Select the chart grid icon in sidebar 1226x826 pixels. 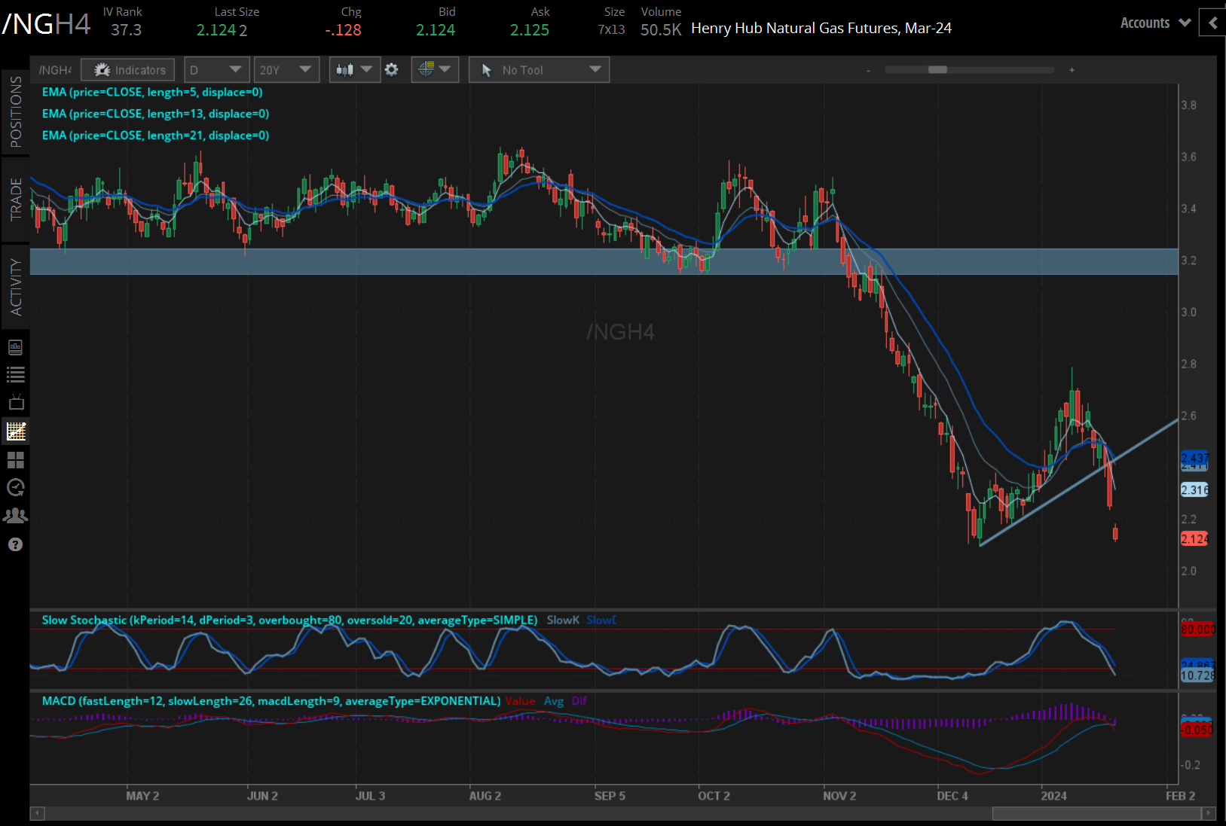(x=15, y=431)
